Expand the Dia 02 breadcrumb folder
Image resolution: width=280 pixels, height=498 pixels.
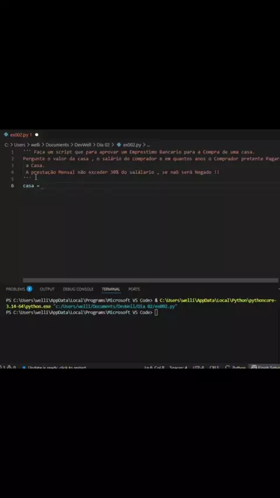103,145
